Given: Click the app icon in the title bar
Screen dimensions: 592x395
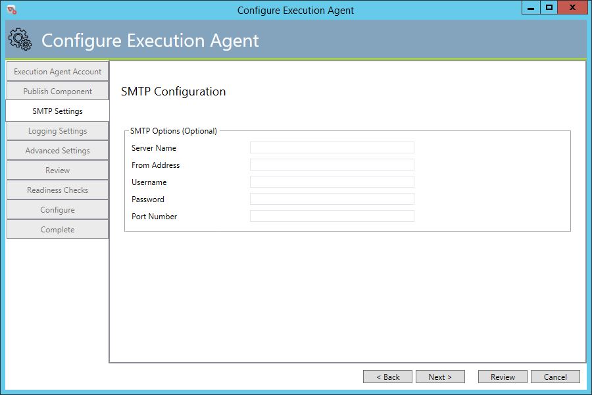Looking at the screenshot, I should [x=12, y=11].
